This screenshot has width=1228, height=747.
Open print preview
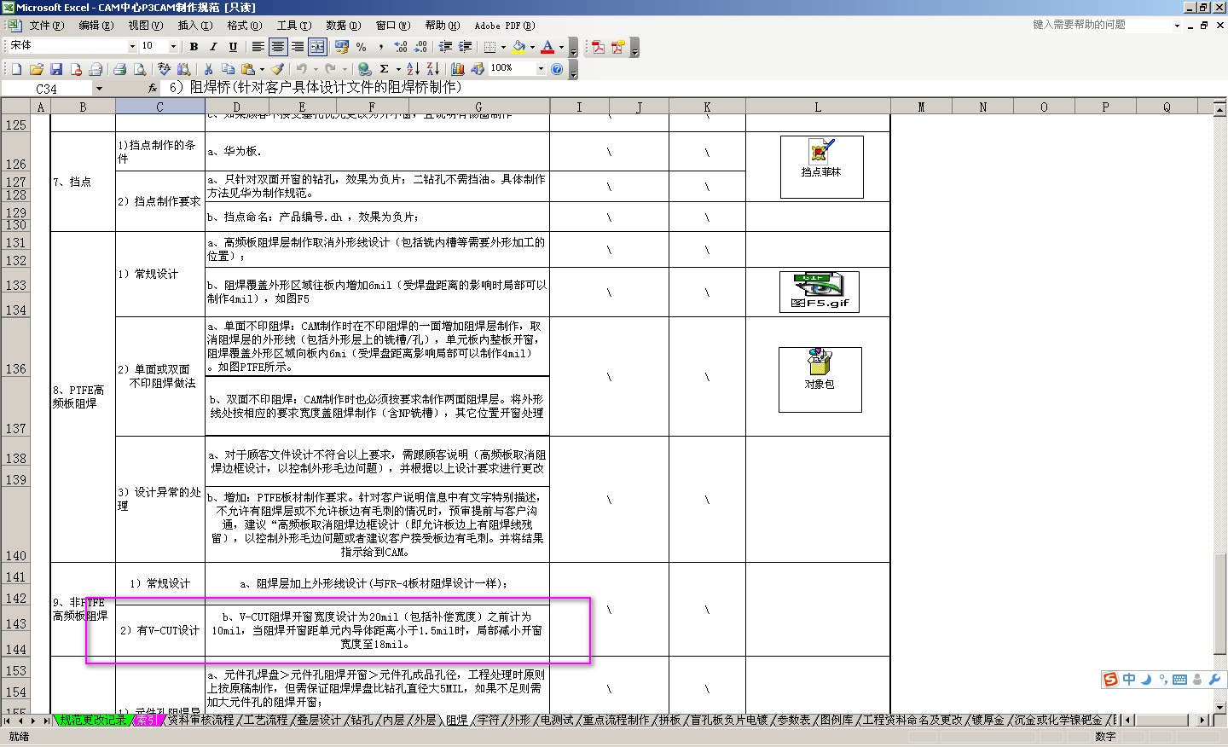[x=140, y=69]
